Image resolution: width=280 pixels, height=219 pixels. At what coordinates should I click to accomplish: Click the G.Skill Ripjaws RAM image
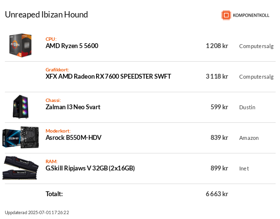tap(20, 168)
